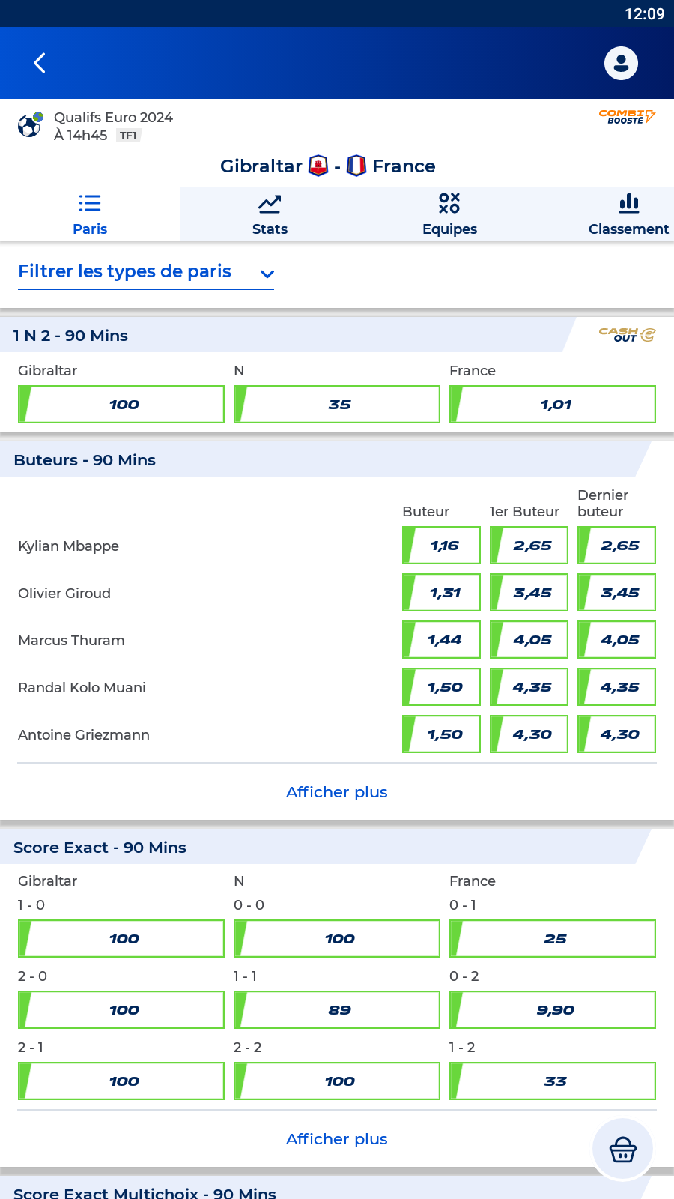
Task: Pick Olivier Giroud 1er Buteur 3,45
Action: (529, 593)
